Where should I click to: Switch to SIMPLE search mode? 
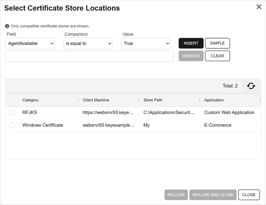click(217, 43)
